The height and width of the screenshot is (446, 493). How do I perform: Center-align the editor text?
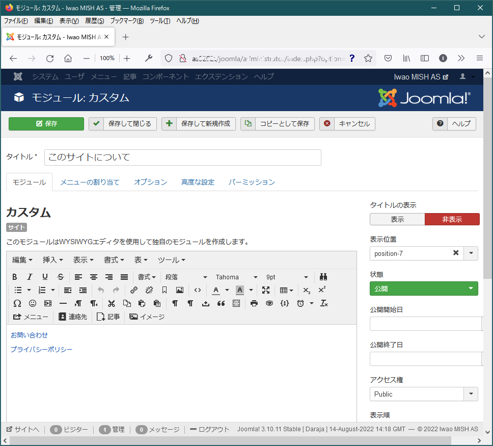(x=94, y=277)
